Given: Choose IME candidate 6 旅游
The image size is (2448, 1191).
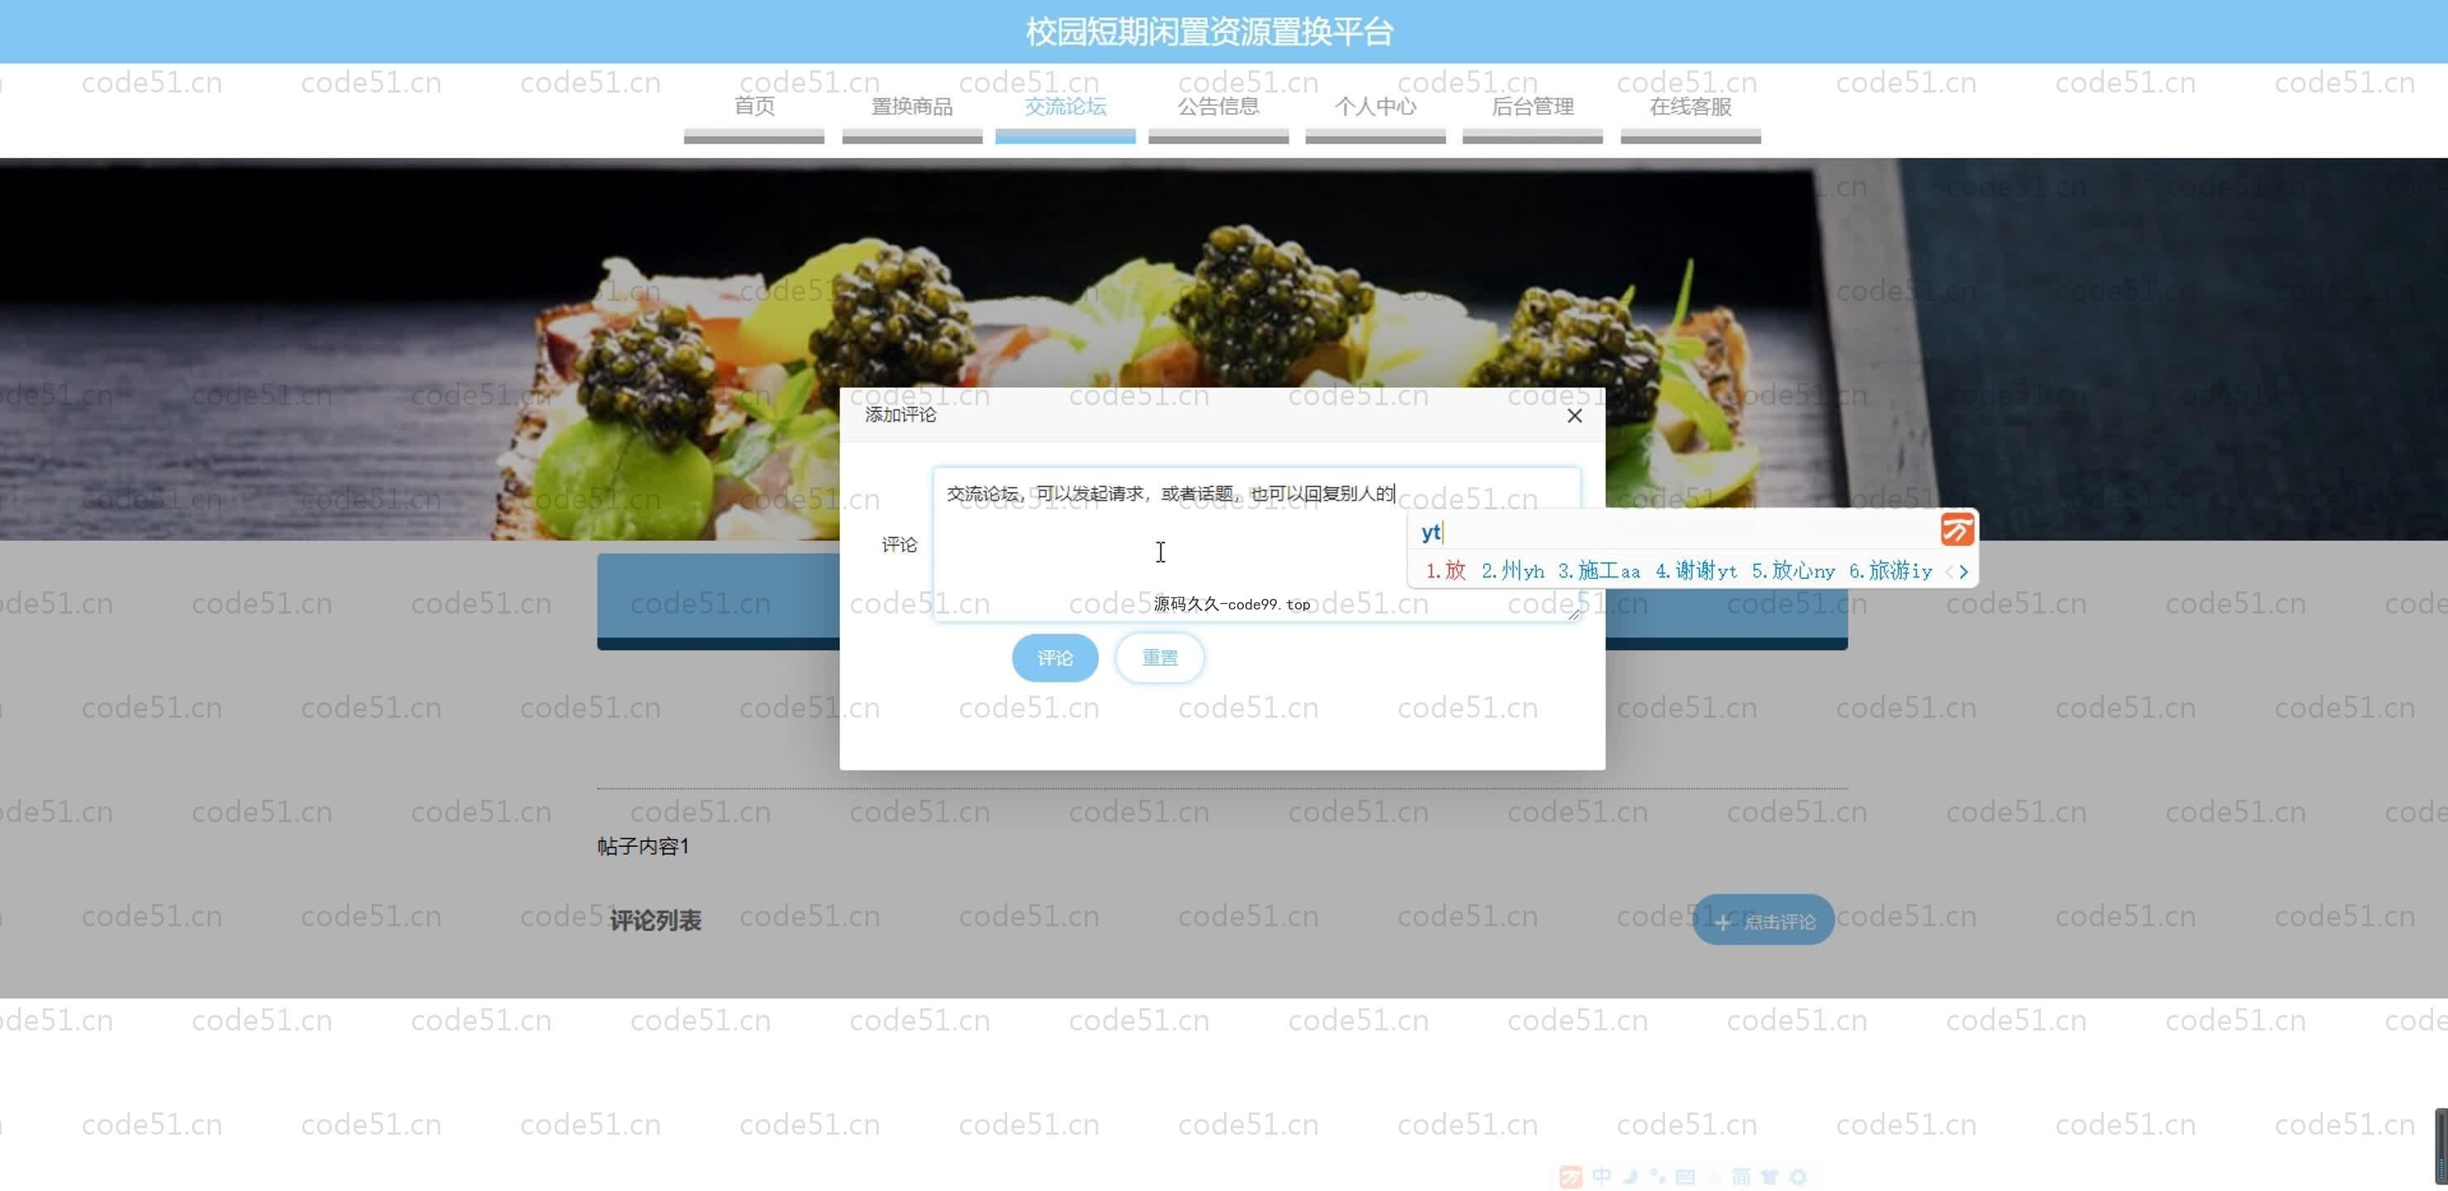Looking at the screenshot, I should coord(1890,571).
